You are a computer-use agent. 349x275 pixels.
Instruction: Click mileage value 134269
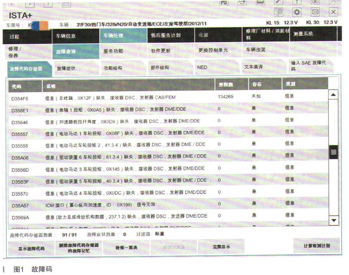226,96
